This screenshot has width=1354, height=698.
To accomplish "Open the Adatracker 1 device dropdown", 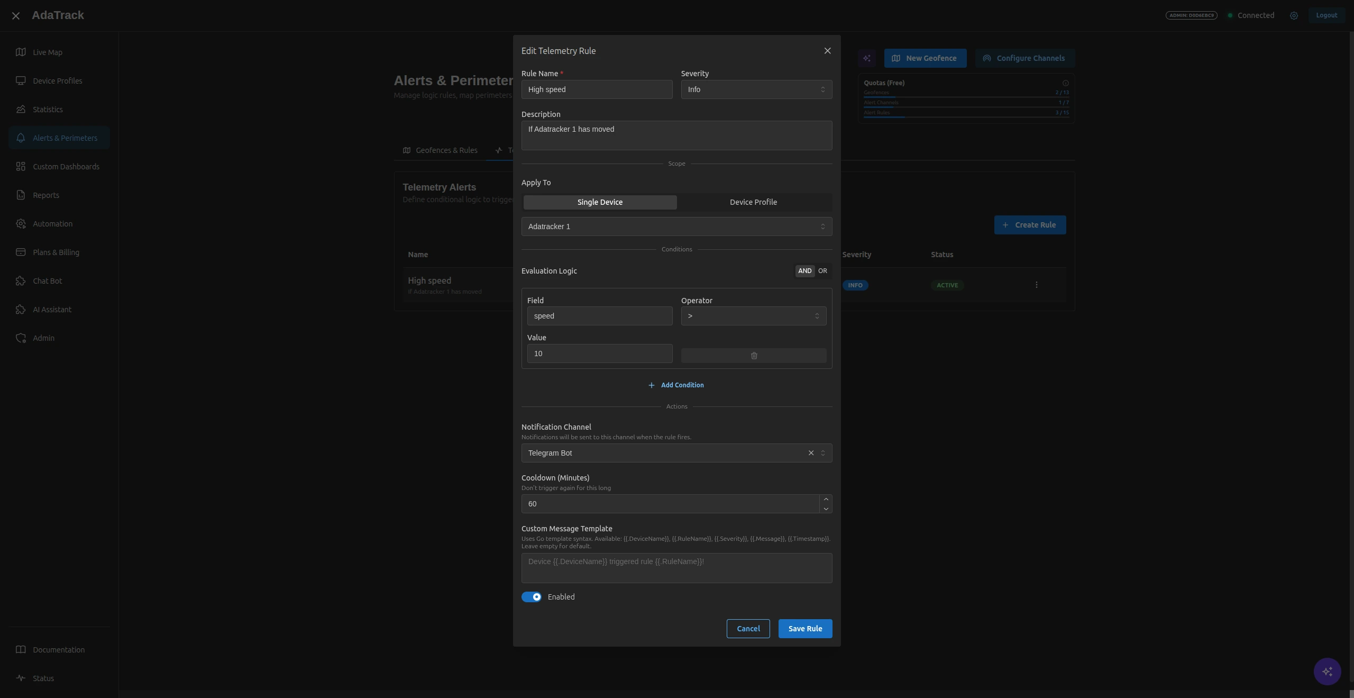I will point(676,226).
